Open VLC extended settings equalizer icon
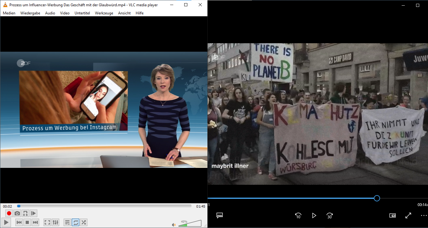The image size is (428, 228). pyautogui.click(x=55, y=222)
